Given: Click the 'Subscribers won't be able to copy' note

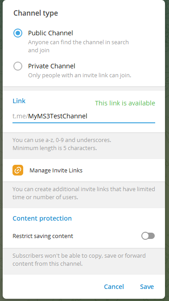Looking at the screenshot, I should [x=79, y=260].
